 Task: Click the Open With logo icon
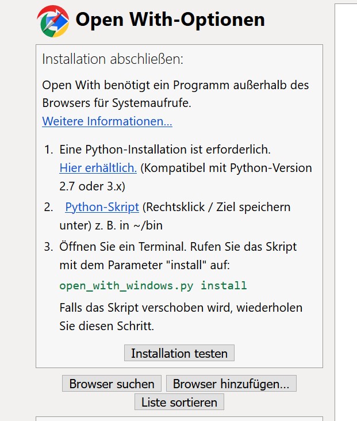click(x=53, y=21)
